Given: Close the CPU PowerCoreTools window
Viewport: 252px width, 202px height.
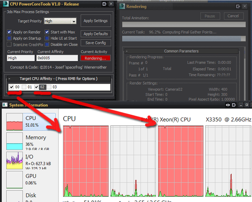Looking at the screenshot, I should [111, 4].
